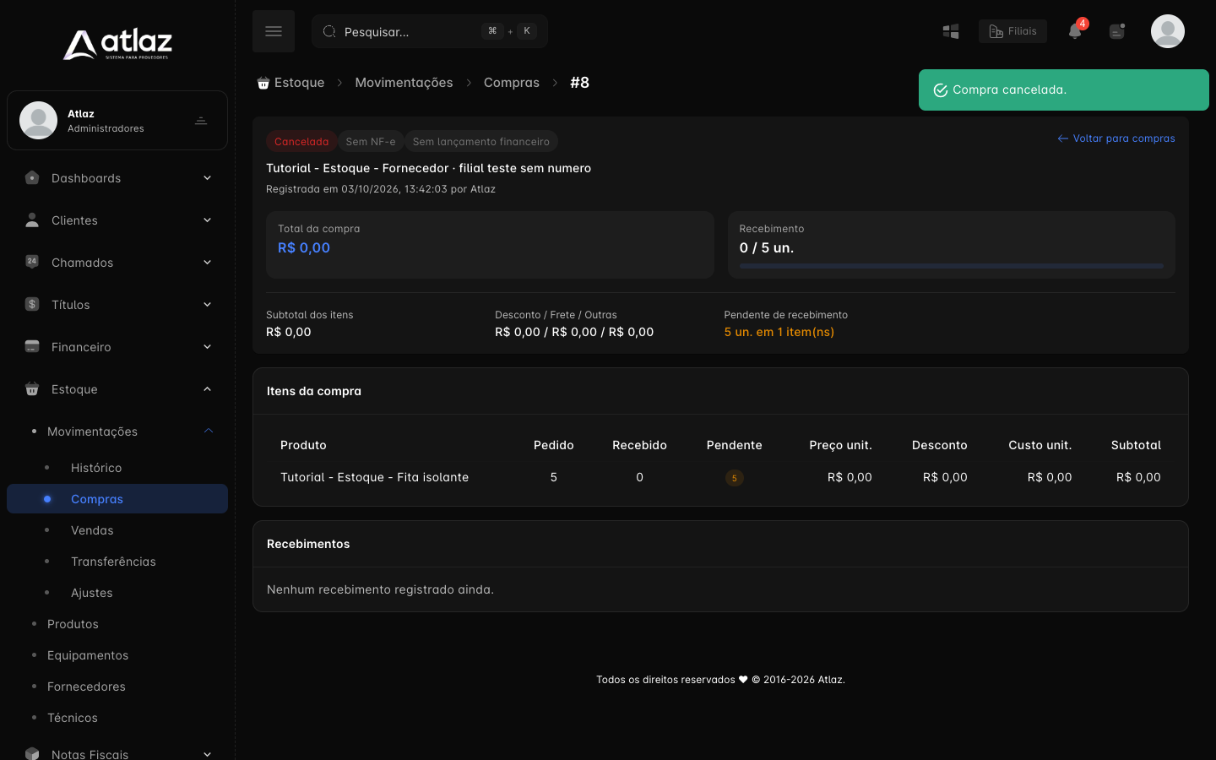This screenshot has width=1216, height=760.
Task: Expand the Dashboards menu chevron
Action: coord(207,178)
